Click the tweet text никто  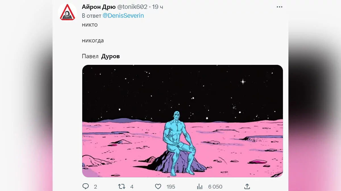90,25
